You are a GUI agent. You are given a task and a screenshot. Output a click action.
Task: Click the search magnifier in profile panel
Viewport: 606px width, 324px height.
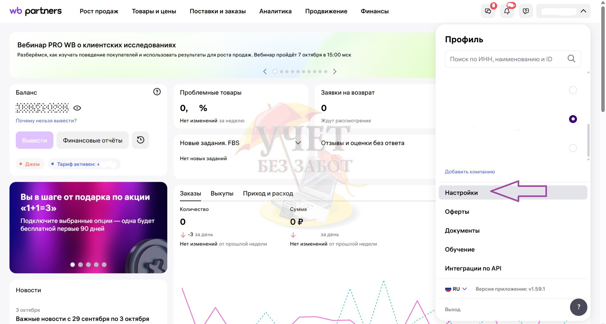[571, 59]
